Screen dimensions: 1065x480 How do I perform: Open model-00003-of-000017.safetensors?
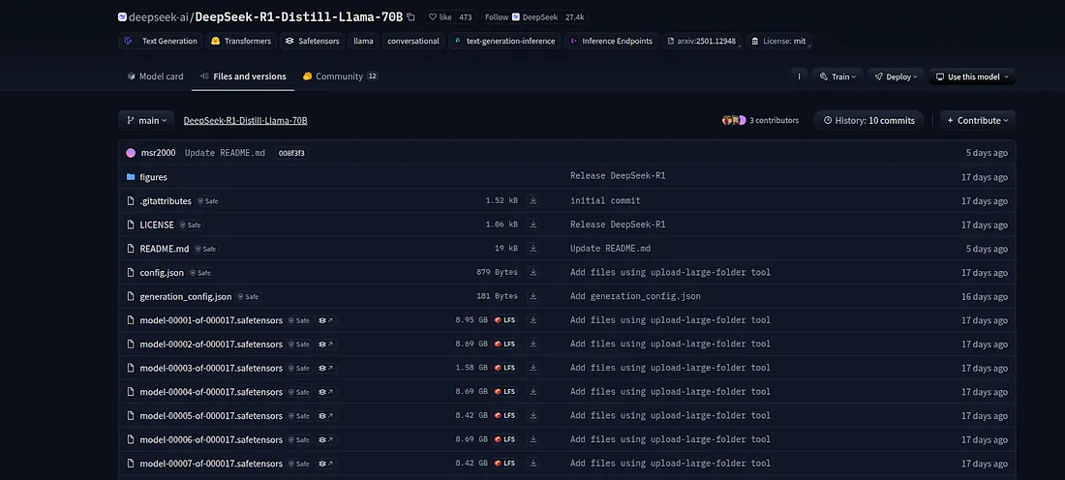pyautogui.click(x=211, y=368)
